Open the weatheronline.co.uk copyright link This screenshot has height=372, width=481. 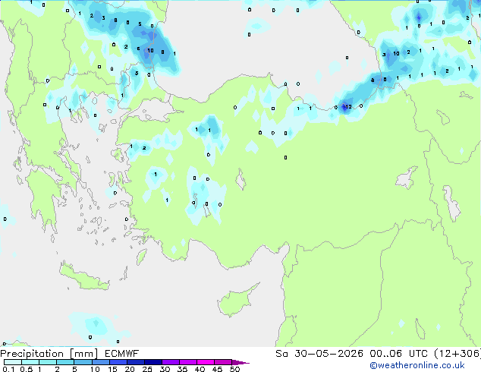[417, 365]
